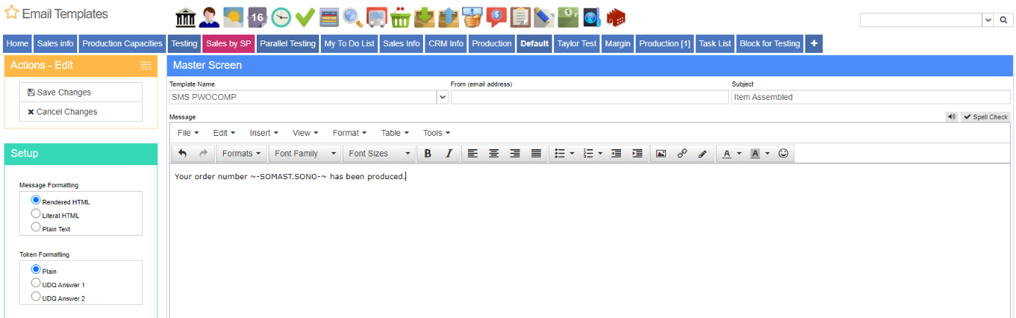
Task: Click the From email address field
Action: 589,97
